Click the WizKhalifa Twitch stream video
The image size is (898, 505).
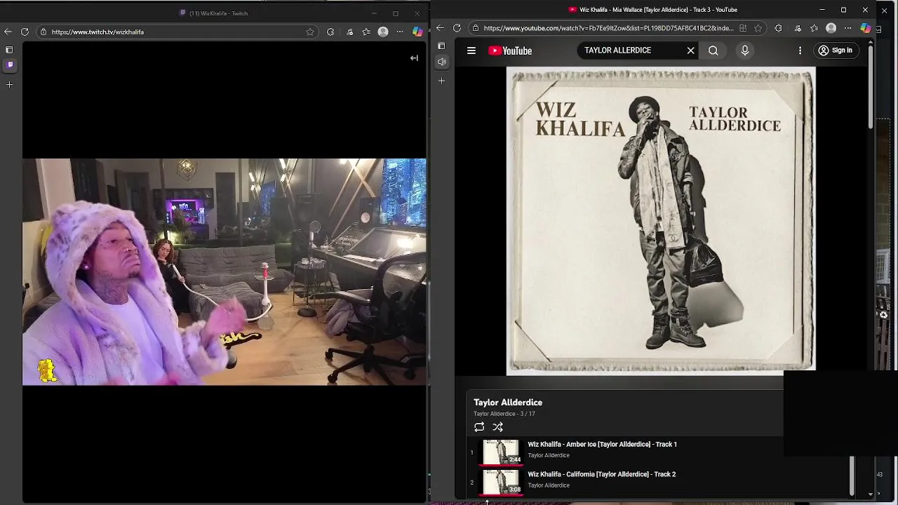tap(224, 272)
